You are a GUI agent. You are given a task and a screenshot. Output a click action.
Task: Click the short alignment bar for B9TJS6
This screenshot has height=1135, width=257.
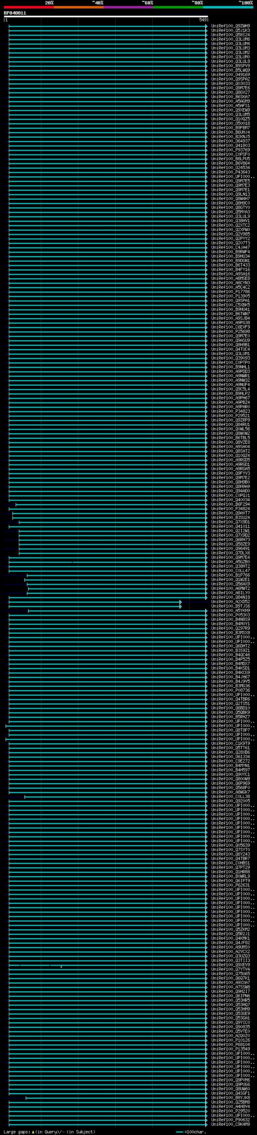tap(95, 606)
